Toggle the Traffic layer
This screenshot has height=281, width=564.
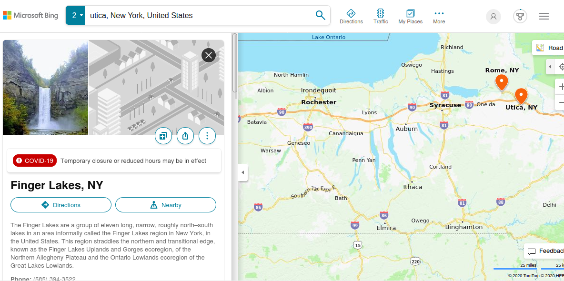tap(381, 17)
